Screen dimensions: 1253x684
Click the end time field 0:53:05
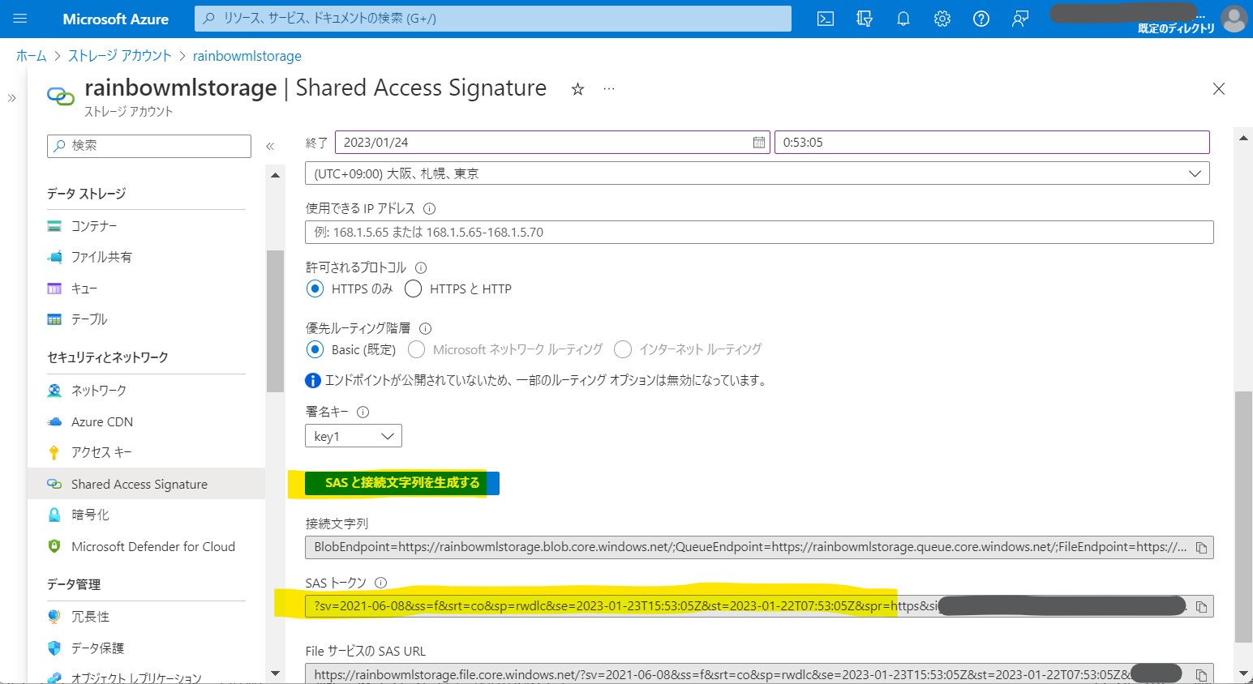(x=992, y=143)
